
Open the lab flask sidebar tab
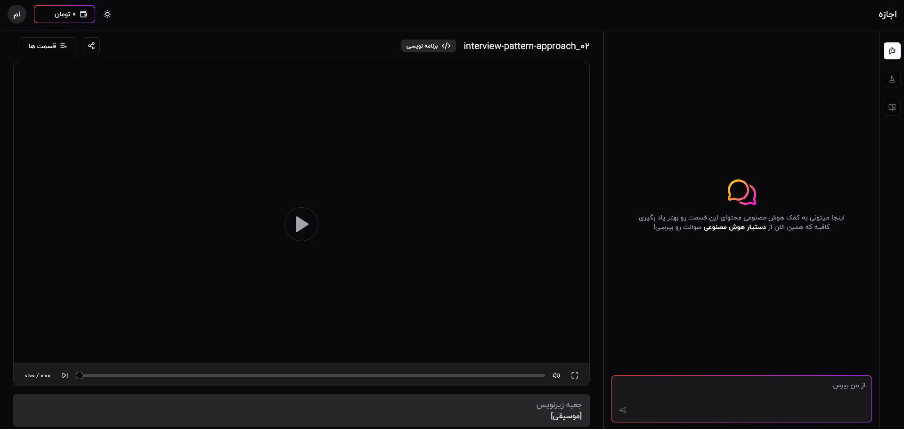coord(892,79)
